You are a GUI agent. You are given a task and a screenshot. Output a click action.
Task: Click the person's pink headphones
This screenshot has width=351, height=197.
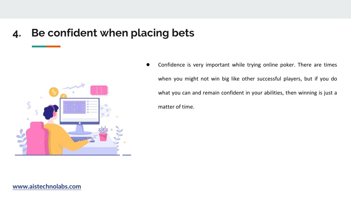53,110
